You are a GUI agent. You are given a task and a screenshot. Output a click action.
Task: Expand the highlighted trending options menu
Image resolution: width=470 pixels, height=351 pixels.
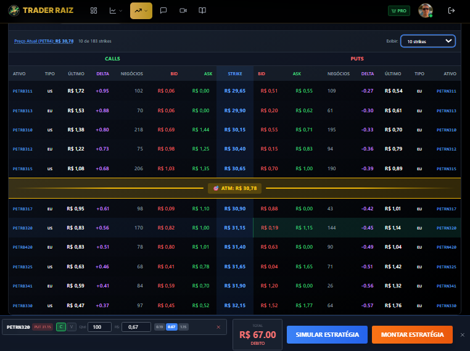[141, 10]
